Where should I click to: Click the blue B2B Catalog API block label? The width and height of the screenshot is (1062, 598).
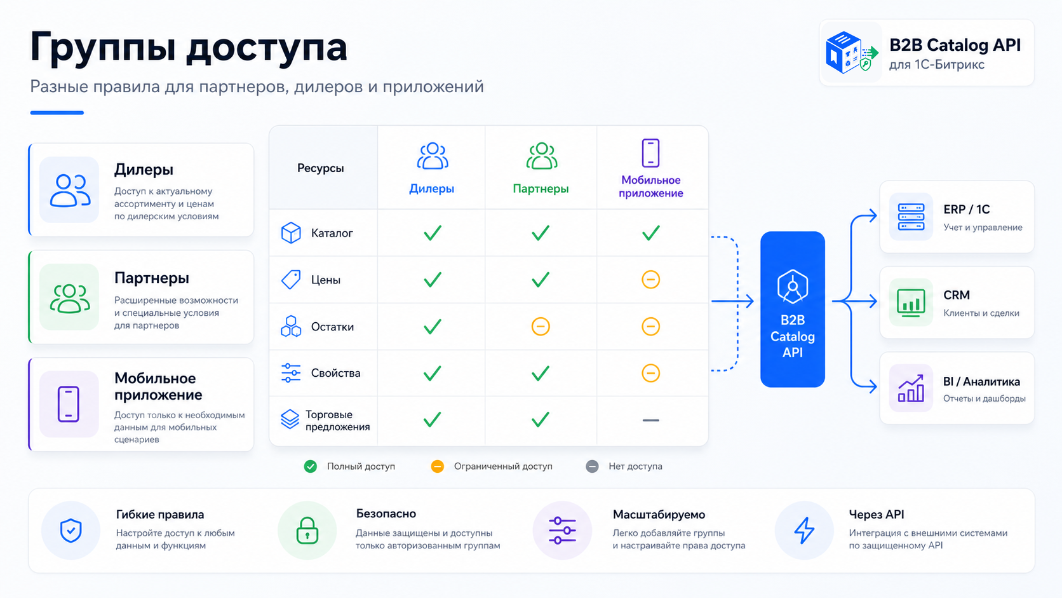[793, 336]
